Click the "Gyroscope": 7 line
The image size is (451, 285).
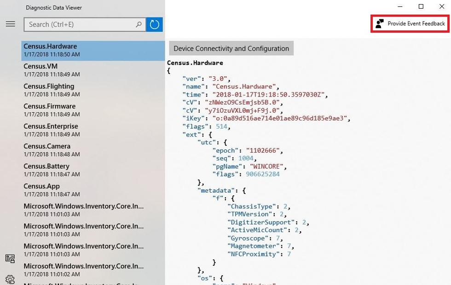click(255, 238)
